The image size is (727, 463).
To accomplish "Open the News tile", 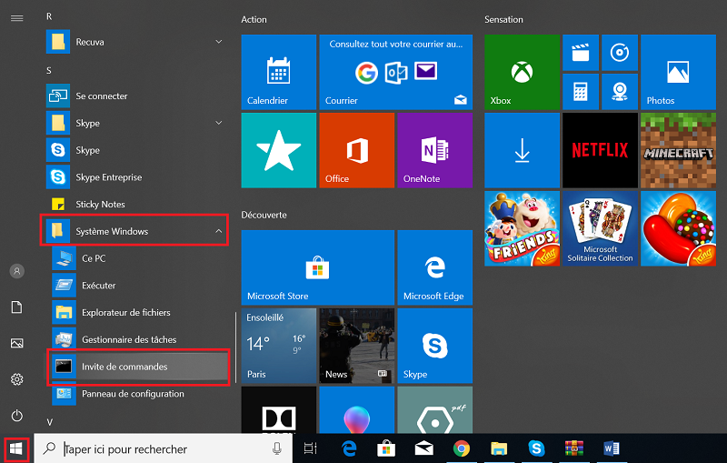I will coord(356,346).
